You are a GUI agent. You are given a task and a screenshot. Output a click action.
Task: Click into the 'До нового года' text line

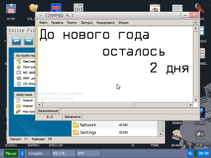point(94,35)
